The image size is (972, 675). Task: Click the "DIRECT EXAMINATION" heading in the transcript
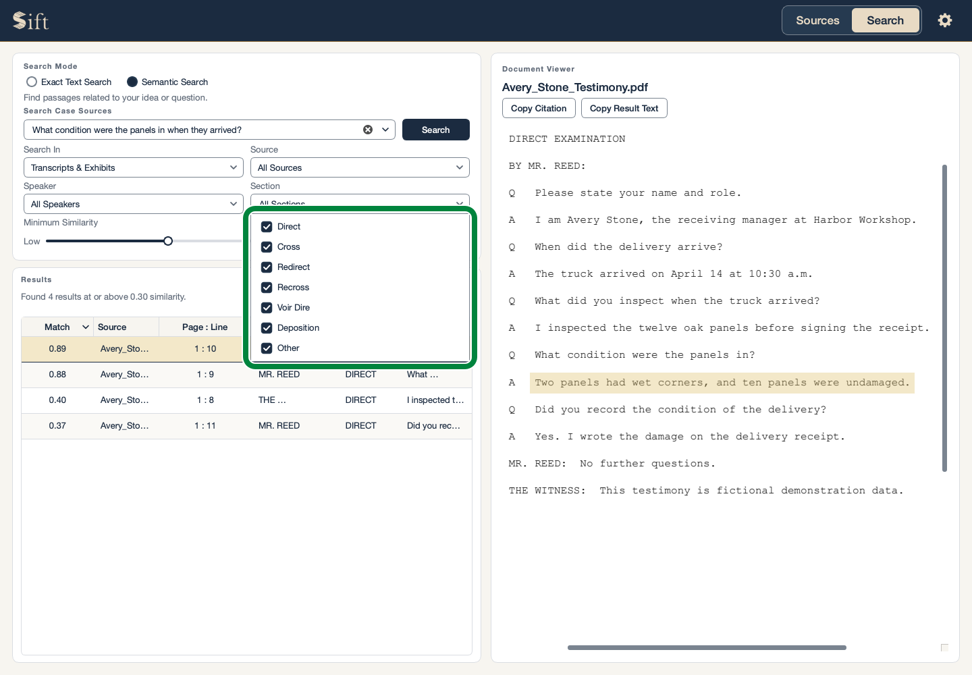pos(567,139)
